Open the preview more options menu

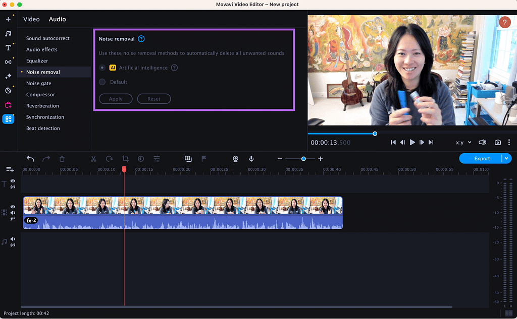point(509,143)
